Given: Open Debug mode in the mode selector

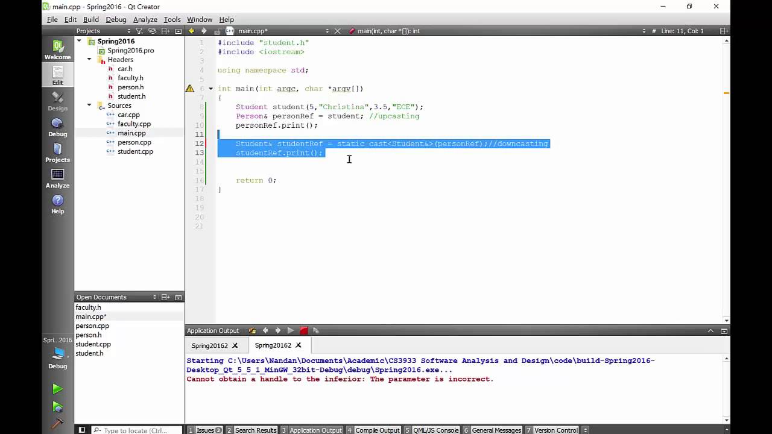Looking at the screenshot, I should point(57,127).
